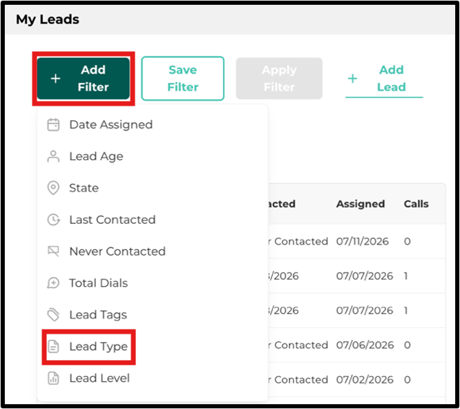Click the Calls column header
The image size is (460, 409).
point(416,204)
